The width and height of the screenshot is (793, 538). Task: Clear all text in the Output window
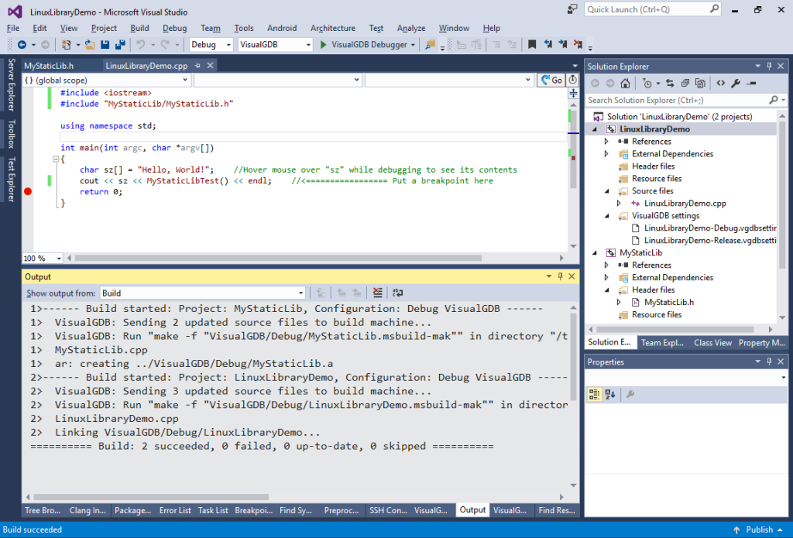pos(377,293)
